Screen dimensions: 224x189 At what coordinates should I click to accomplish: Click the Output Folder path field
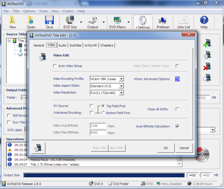(24, 97)
